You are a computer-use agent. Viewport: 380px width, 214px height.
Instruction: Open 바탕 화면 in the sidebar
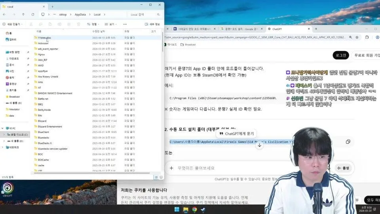[13, 52]
